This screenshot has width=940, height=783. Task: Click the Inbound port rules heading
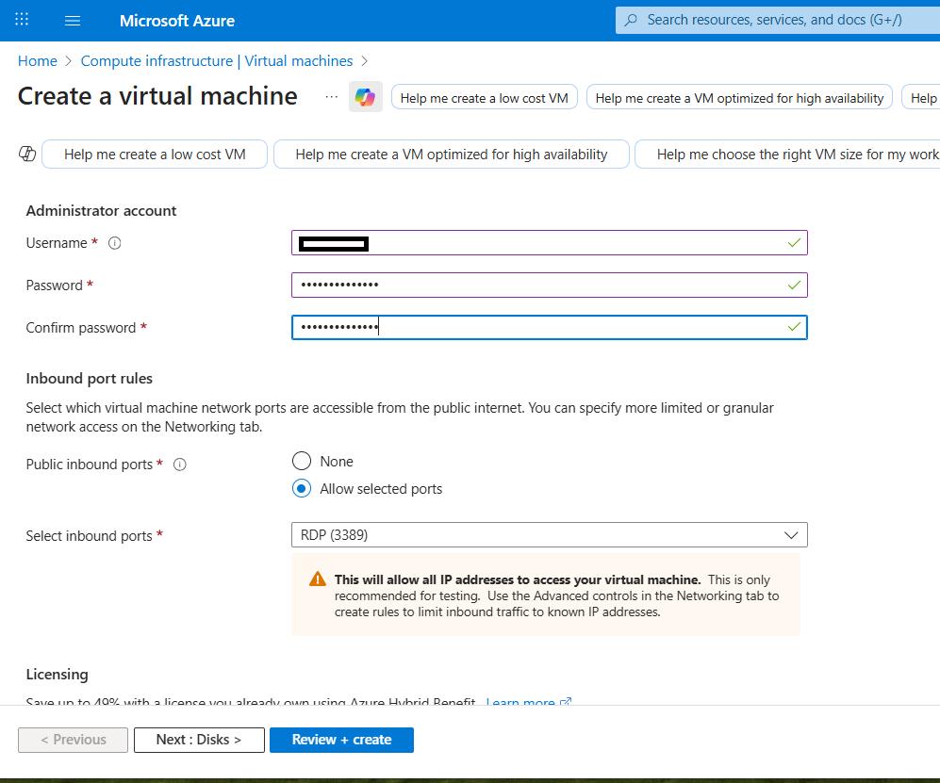coord(90,379)
